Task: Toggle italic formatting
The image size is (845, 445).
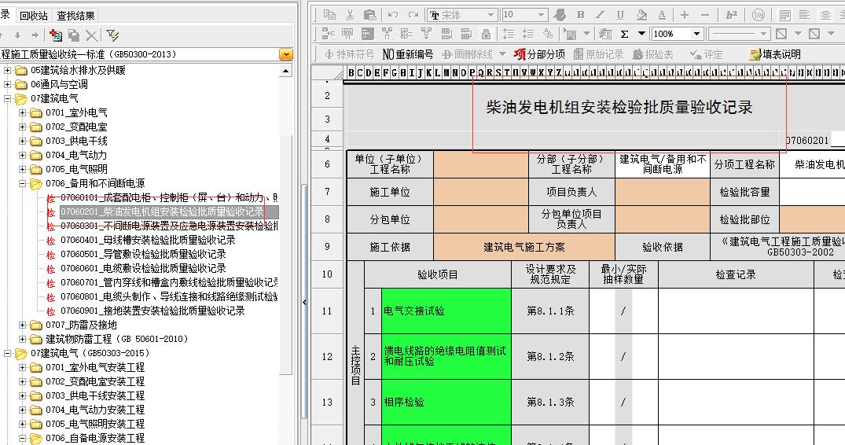Action: point(601,15)
